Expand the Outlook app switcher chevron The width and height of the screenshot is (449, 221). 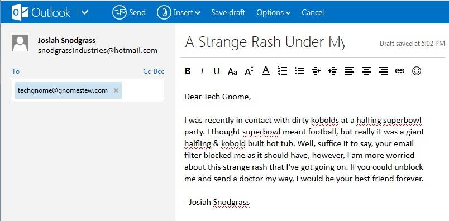85,12
